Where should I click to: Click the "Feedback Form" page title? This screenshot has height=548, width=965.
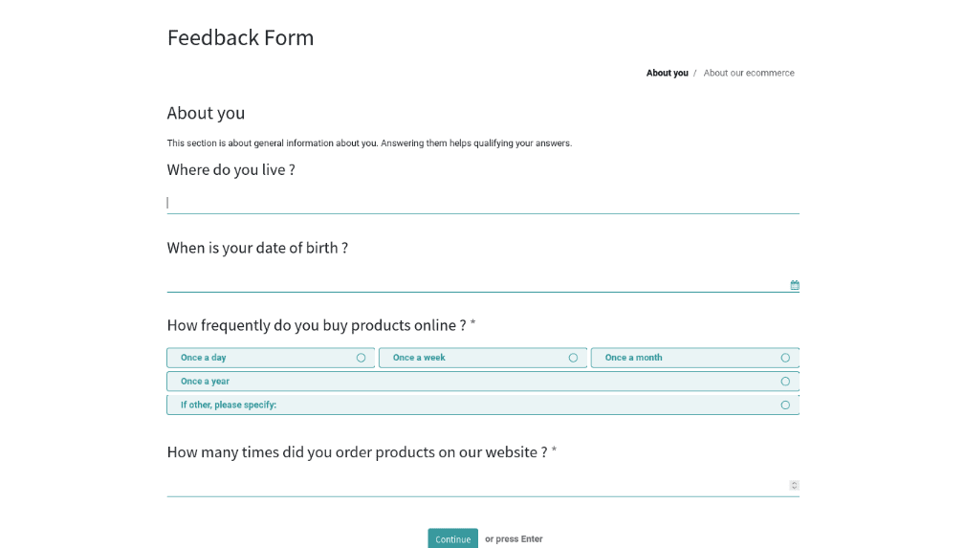point(240,37)
